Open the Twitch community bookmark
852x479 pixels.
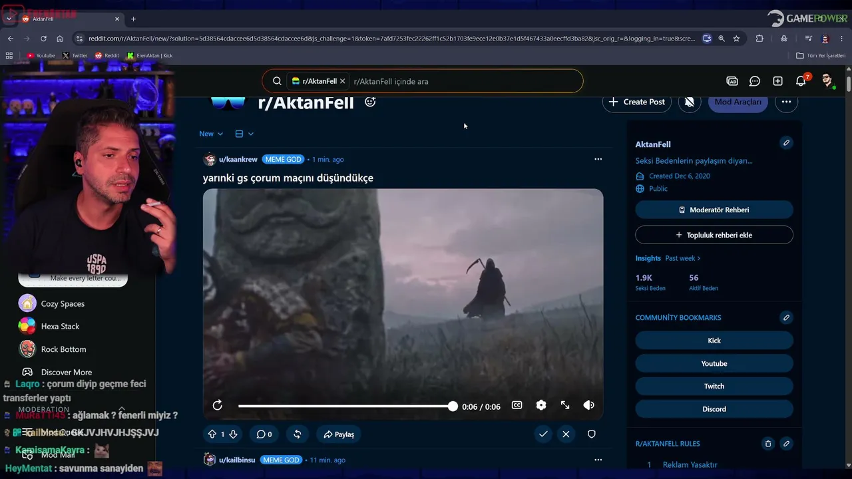[x=714, y=386]
